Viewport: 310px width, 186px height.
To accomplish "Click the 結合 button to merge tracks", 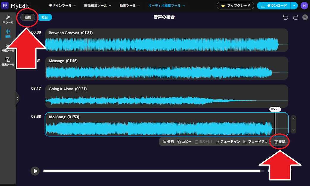I will pyautogui.click(x=45, y=17).
